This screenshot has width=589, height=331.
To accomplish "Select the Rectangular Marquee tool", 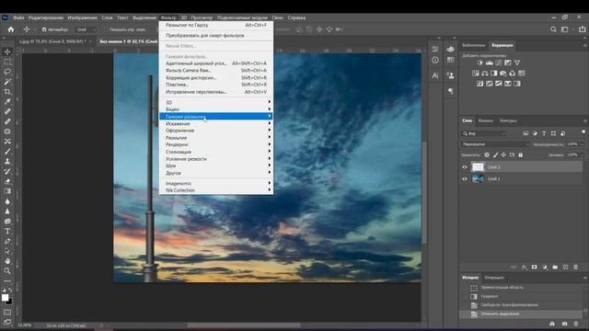I will tap(7, 62).
